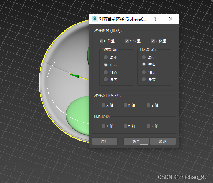Enable X 轴 in 匹配比例
This screenshot has width=213, height=183.
pyautogui.click(x=104, y=126)
